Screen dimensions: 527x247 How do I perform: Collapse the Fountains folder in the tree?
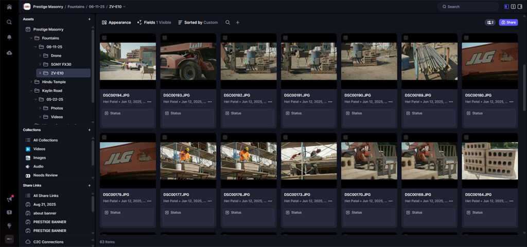(31, 38)
